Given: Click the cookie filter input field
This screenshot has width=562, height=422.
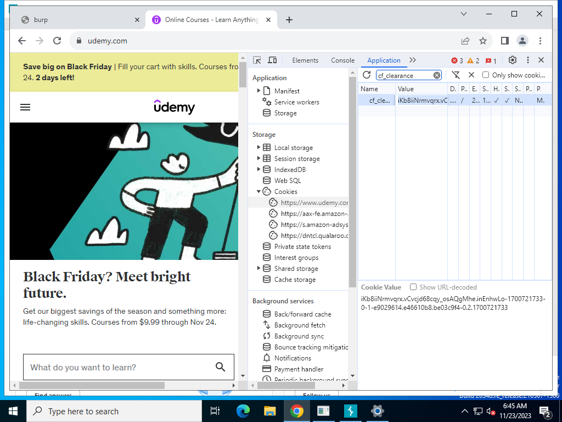Looking at the screenshot, I should [404, 75].
